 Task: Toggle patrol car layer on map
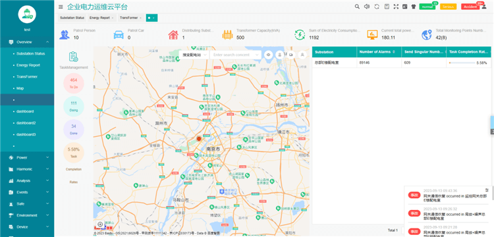[290, 55]
